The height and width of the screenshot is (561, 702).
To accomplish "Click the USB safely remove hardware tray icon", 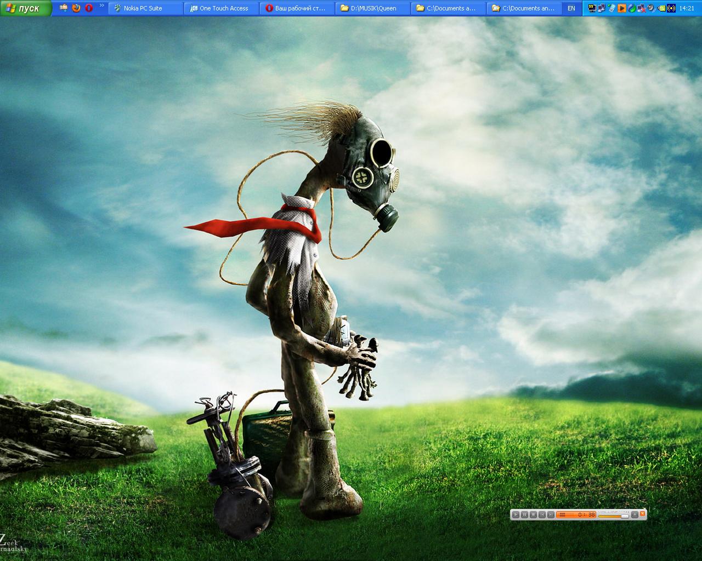I will pyautogui.click(x=612, y=8).
